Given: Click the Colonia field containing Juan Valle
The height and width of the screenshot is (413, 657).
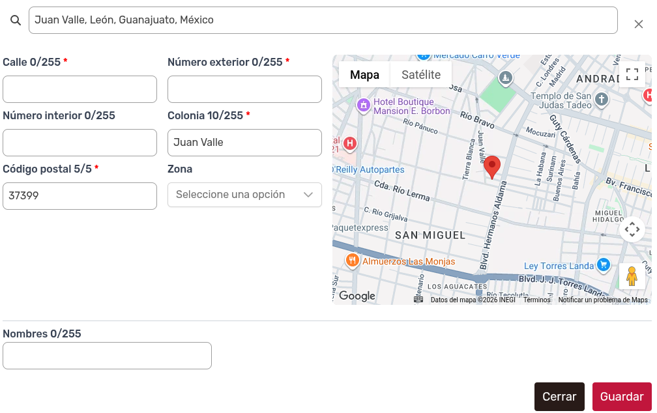Looking at the screenshot, I should pyautogui.click(x=244, y=143).
